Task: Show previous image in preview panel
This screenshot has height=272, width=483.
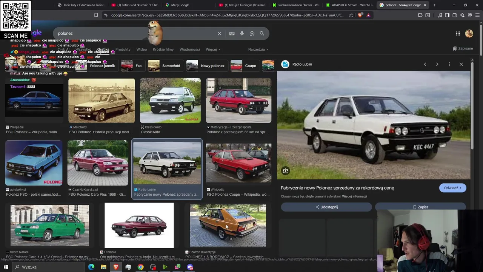Action: 425,64
